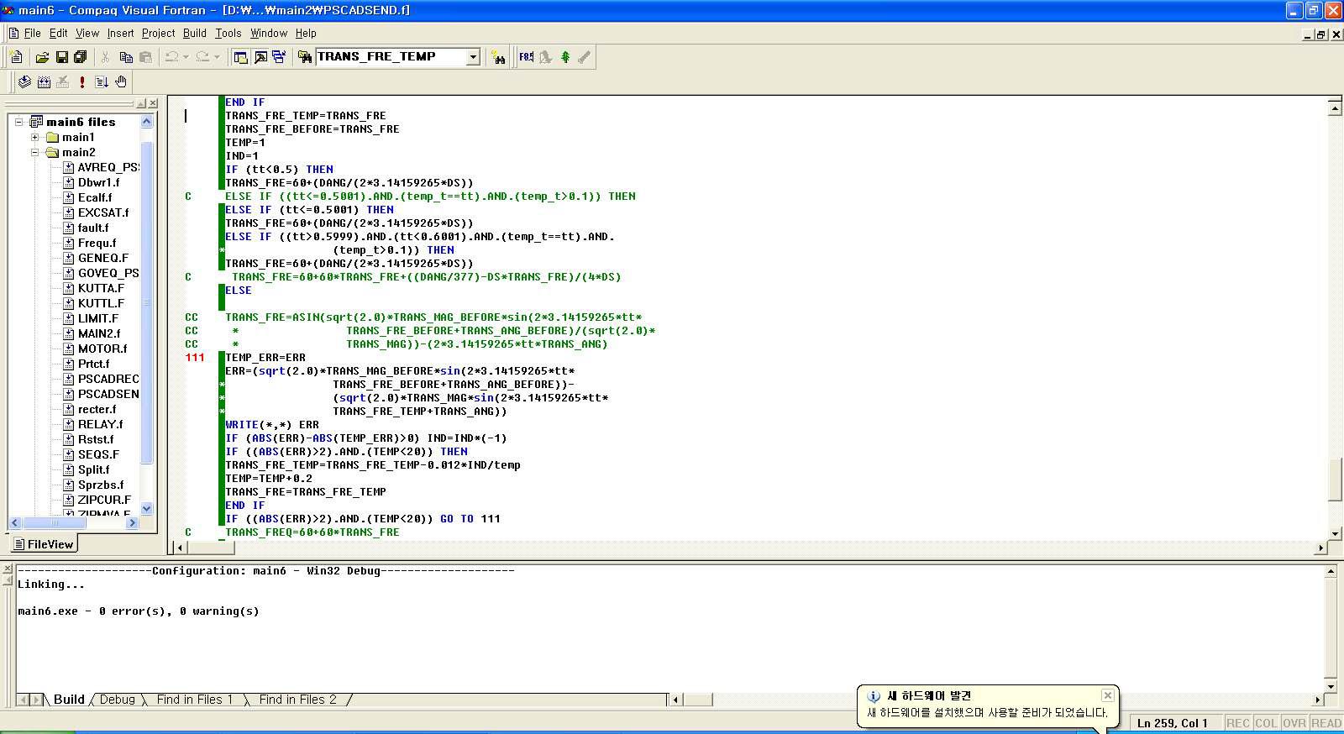Select KUTTA.F in the file tree
The height and width of the screenshot is (734, 1344).
point(101,288)
